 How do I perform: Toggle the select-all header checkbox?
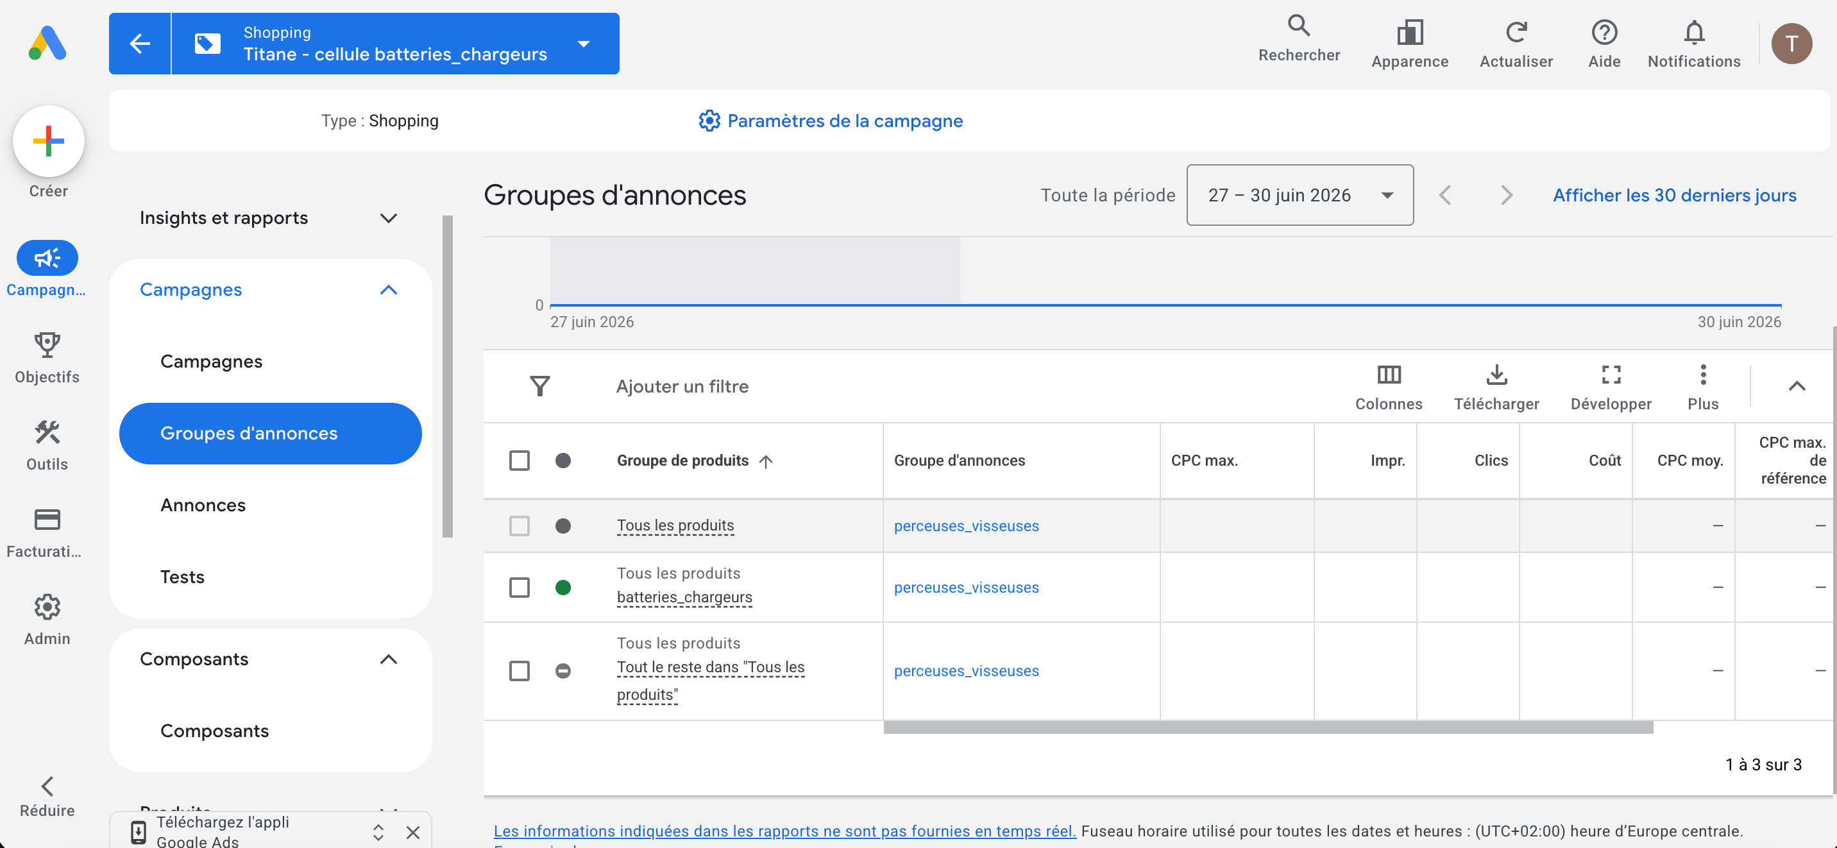(519, 460)
